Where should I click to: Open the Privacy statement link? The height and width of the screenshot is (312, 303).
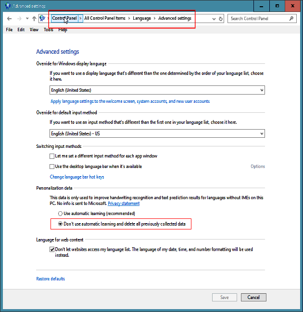[x=124, y=204]
